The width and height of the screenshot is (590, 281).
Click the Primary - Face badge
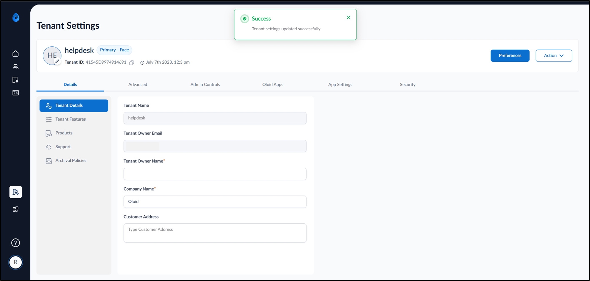[114, 50]
